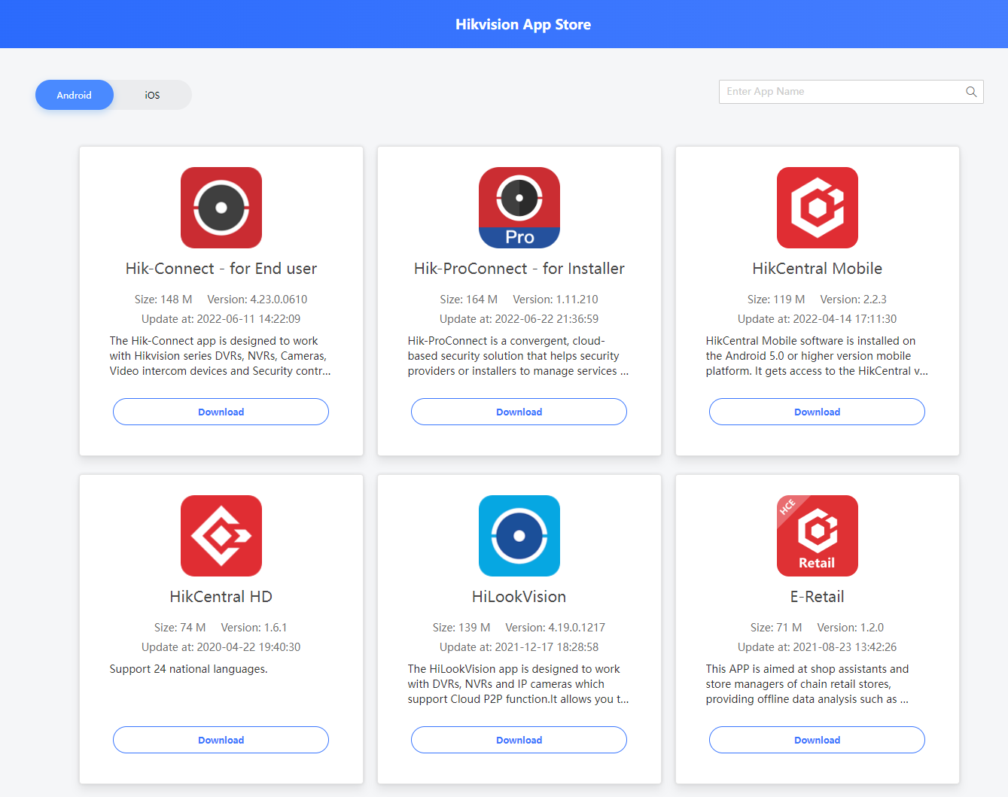
Task: Click 'Size: 139 M' text
Action: pos(461,628)
